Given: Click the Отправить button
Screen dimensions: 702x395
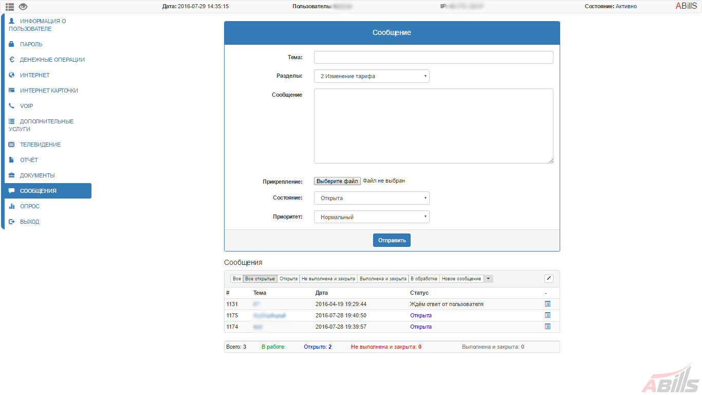Looking at the screenshot, I should click(x=392, y=240).
